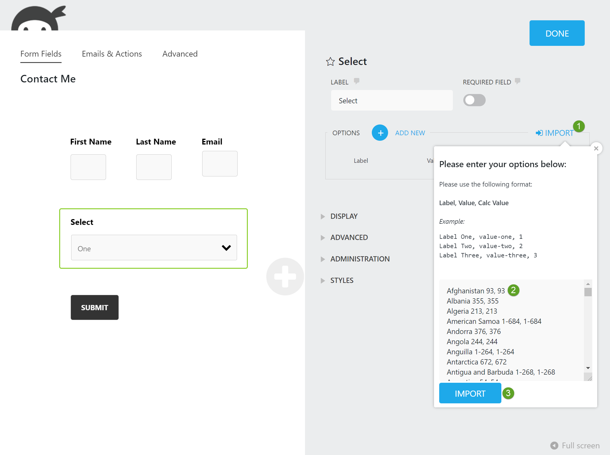Click the large gray add field plus icon
Screen dimensions: 610x455
click(x=285, y=277)
